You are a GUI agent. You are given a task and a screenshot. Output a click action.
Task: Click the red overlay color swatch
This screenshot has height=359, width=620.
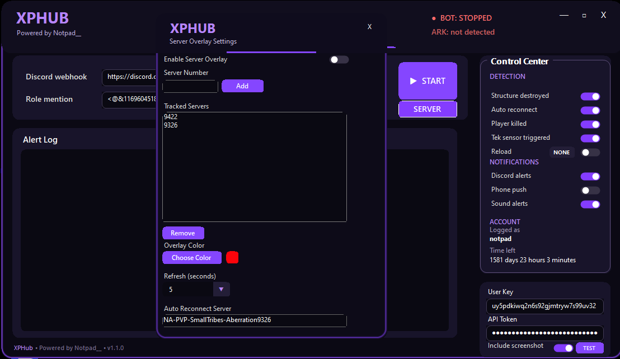coord(232,257)
